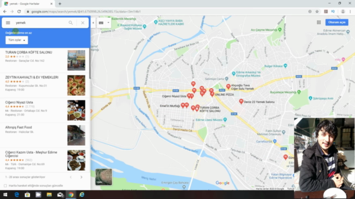Screen dimensions: 355x199
Task: Click the results list scrollbar
Action: pos(90,64)
